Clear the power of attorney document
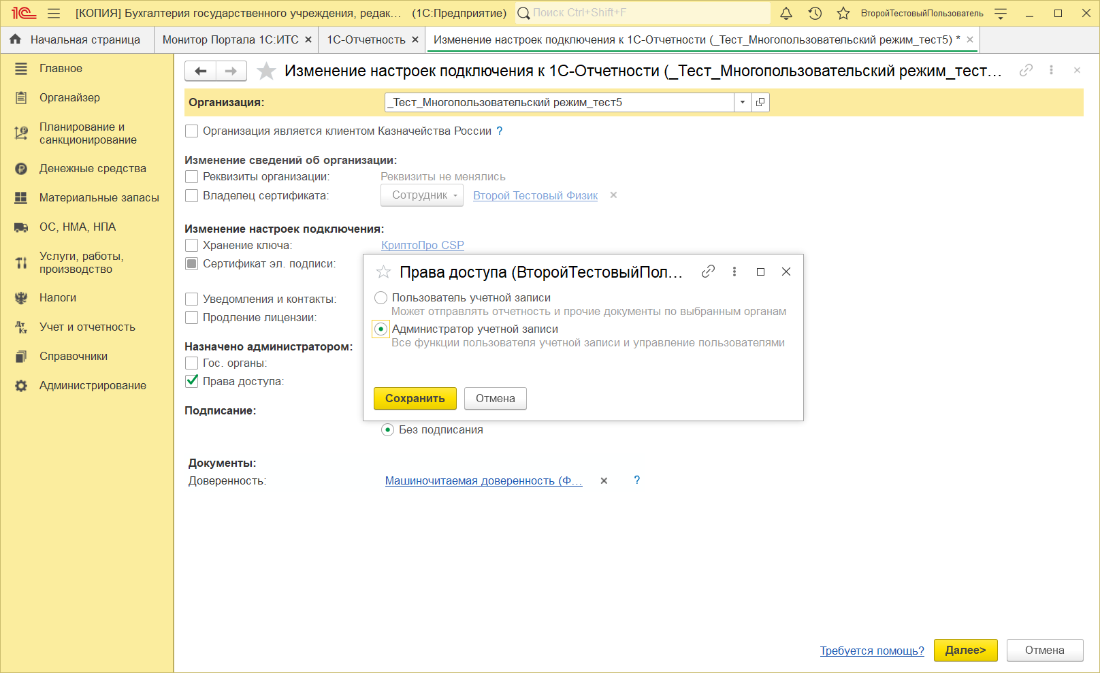Screen dimensions: 1100x673 [604, 480]
